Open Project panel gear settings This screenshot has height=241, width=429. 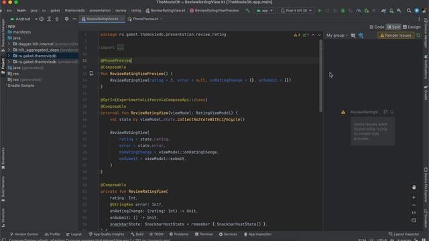click(66, 19)
